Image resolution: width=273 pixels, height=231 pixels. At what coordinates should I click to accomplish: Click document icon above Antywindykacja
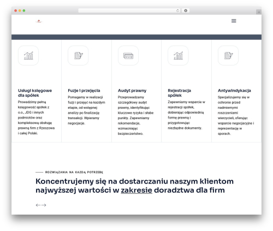tap(228, 56)
